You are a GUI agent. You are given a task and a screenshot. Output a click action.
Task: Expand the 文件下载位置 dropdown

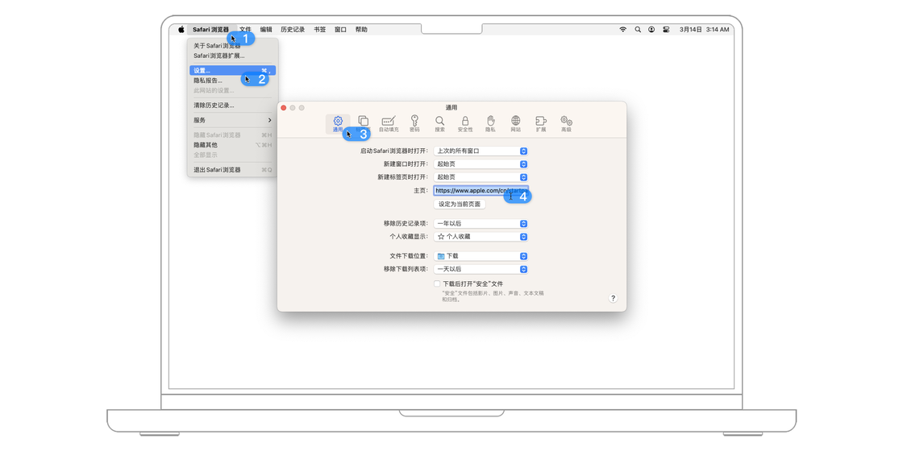pos(481,256)
